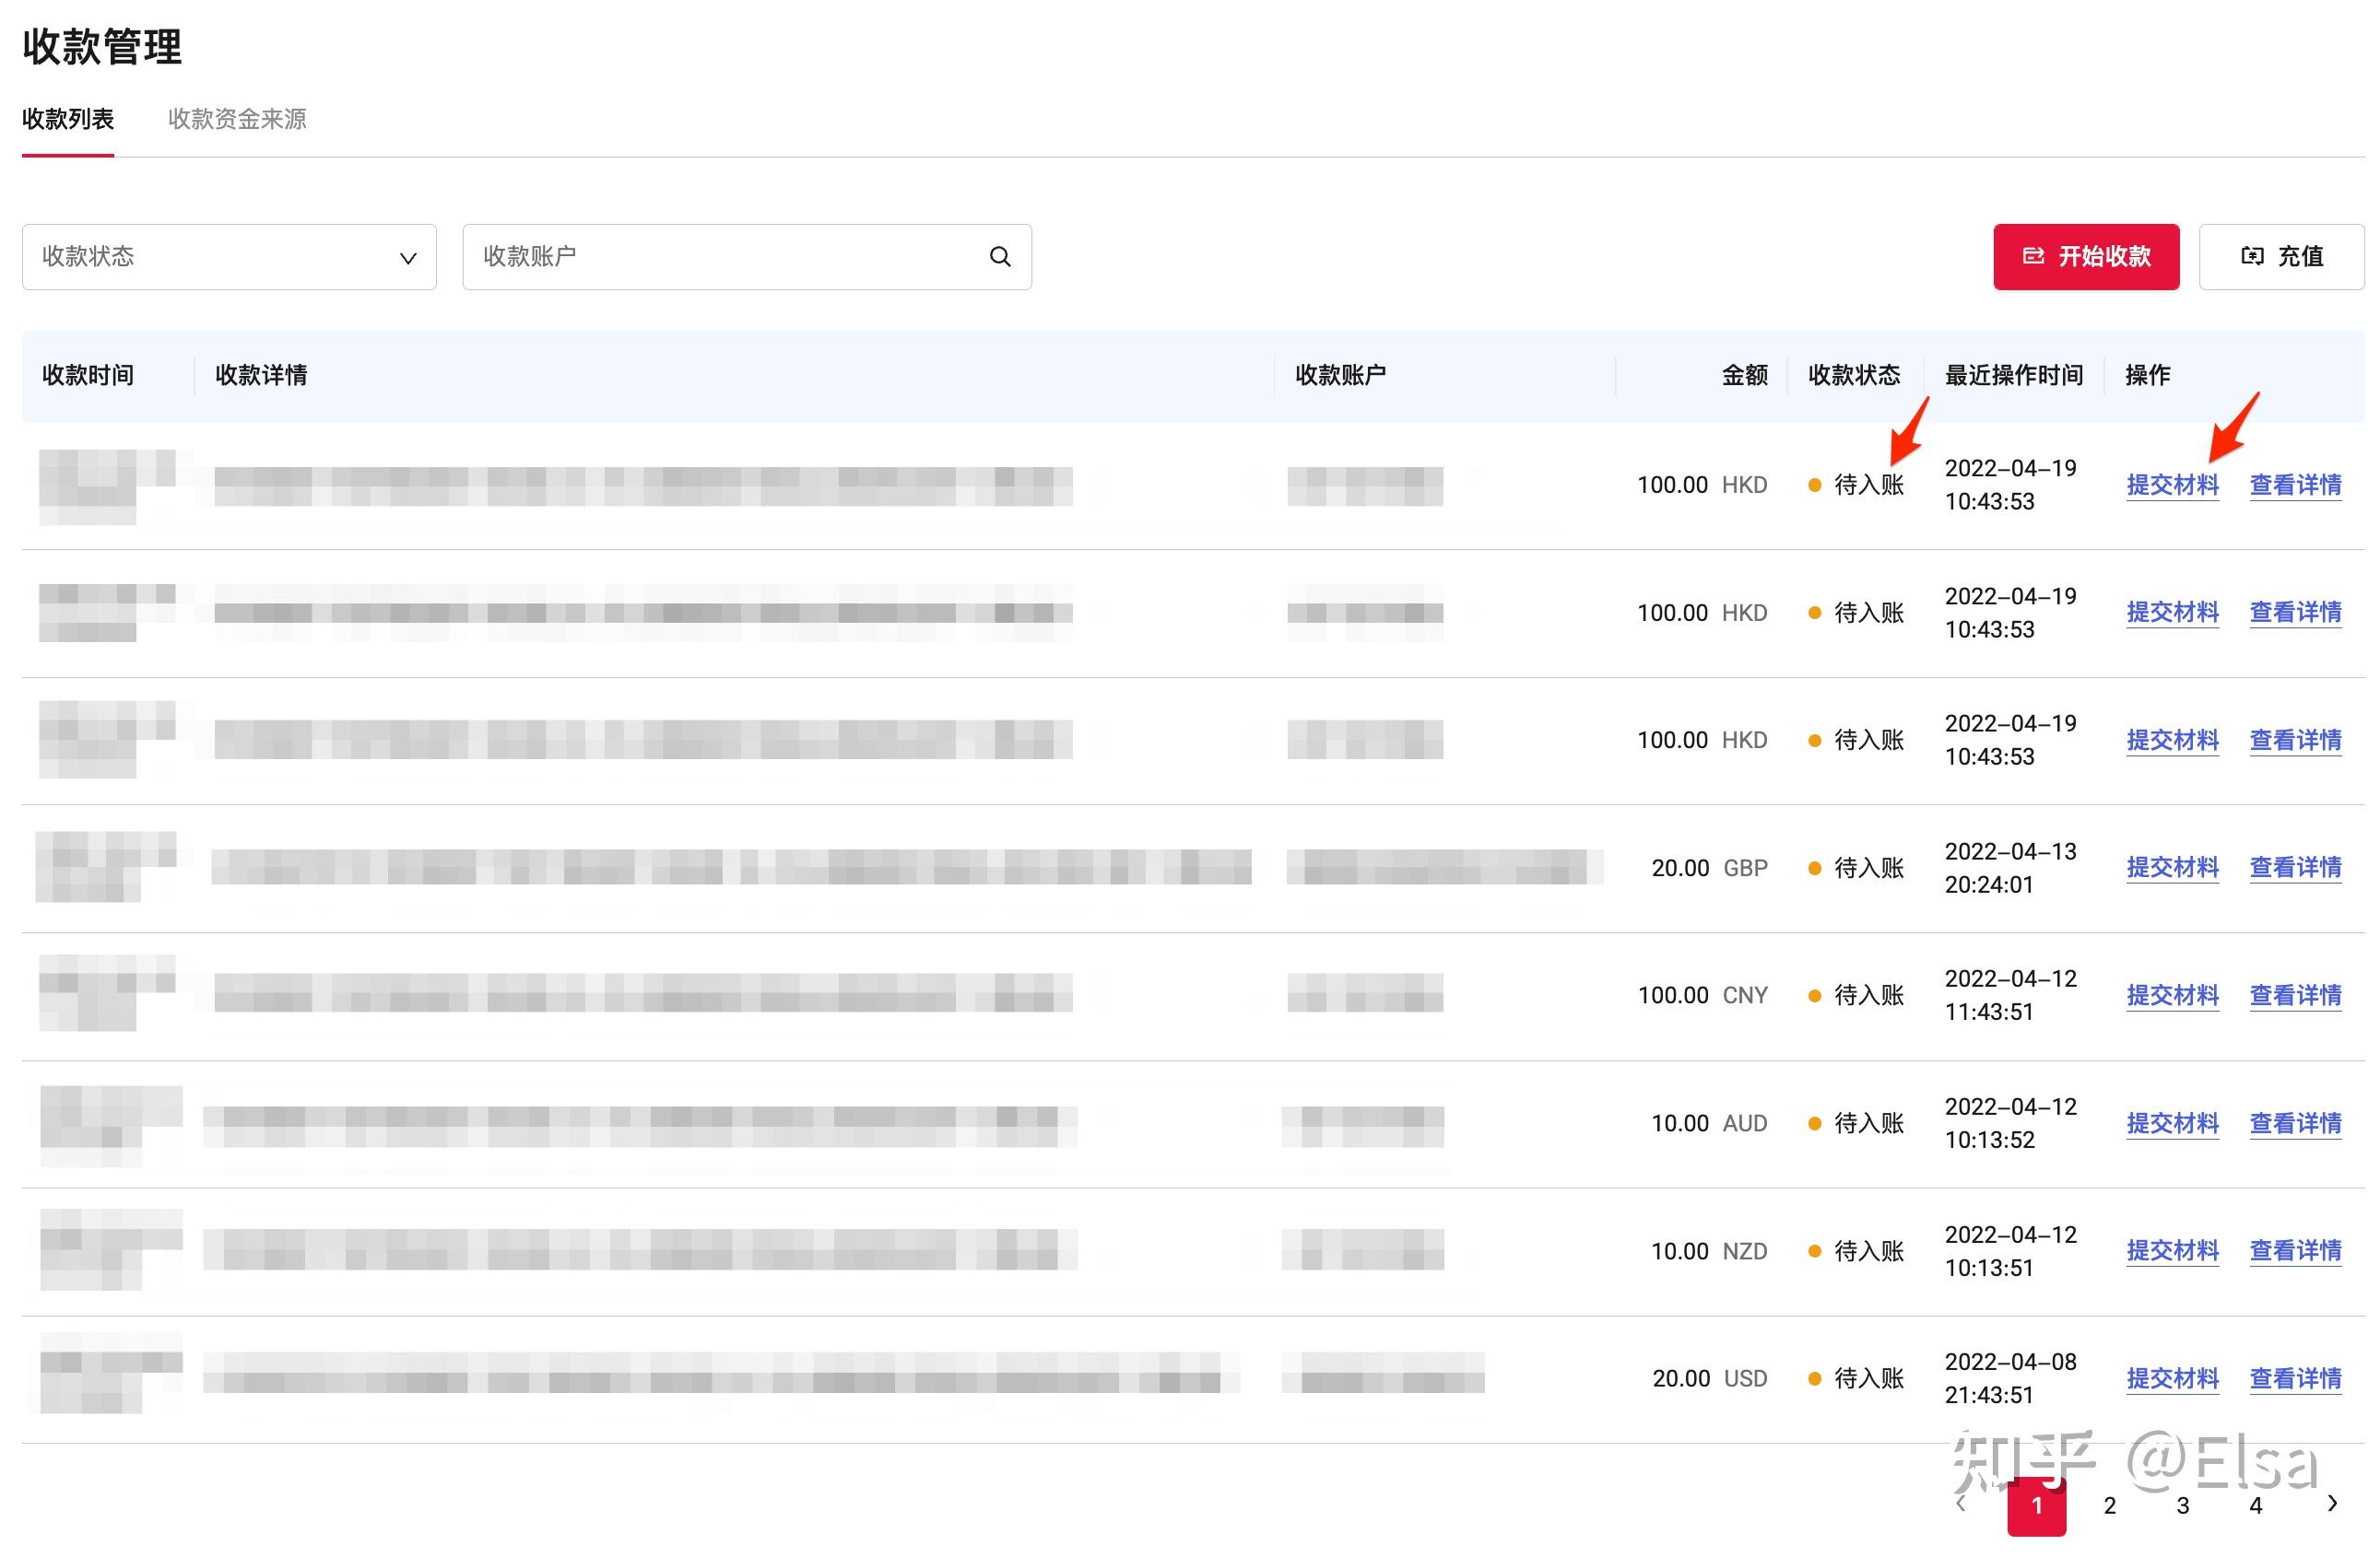Viewport: 2380px width, 1557px height.
Task: Click 提交材料 for the NZD payment
Action: pyautogui.click(x=2172, y=1250)
